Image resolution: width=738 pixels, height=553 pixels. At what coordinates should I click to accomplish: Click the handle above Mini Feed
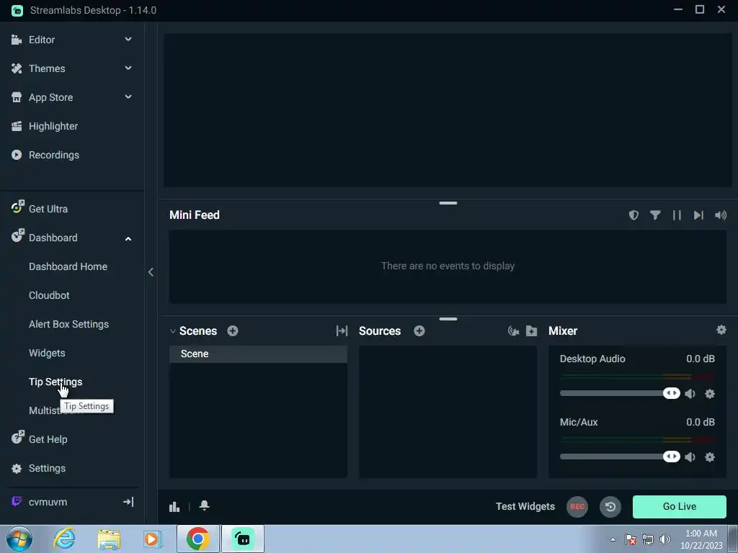(448, 203)
